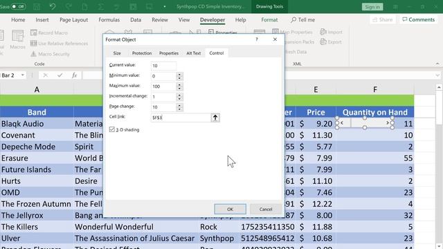
Task: Toggle the 3-D shading checkbox
Action: click(x=112, y=129)
